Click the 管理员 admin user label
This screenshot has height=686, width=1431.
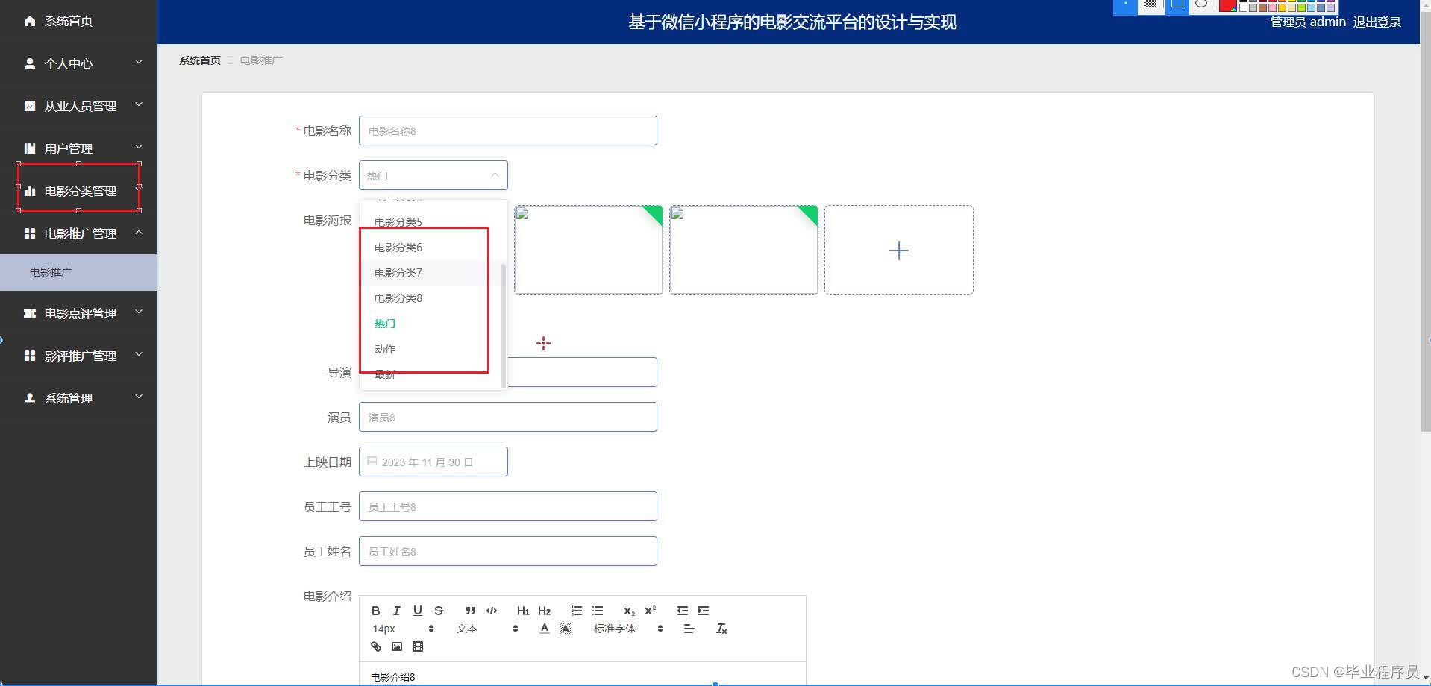tap(1308, 22)
